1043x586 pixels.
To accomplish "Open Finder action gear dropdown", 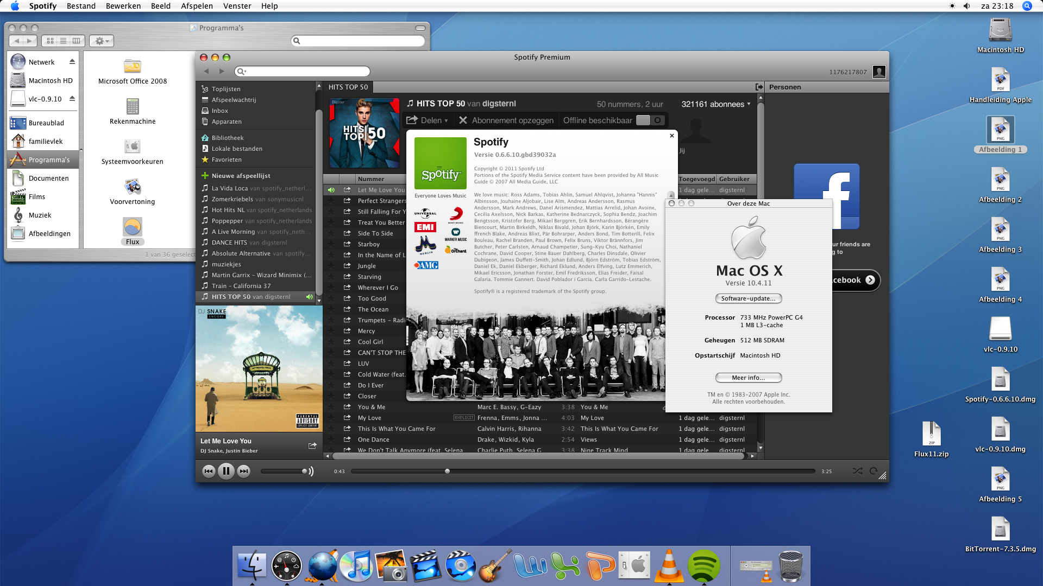I will click(x=102, y=41).
